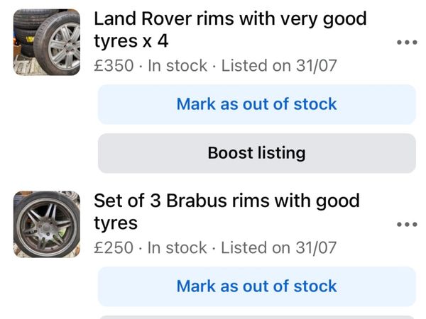This screenshot has width=426, height=319.
Task: Mark Brabus rims as out of stock
Action: click(x=257, y=286)
